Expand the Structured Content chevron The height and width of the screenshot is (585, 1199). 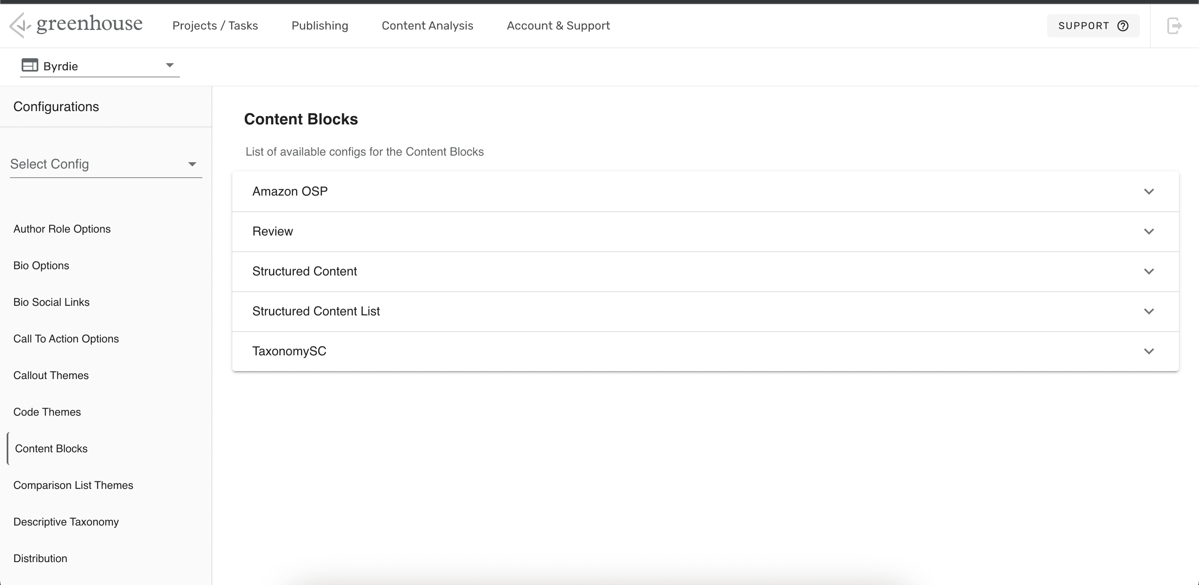pyautogui.click(x=1148, y=272)
